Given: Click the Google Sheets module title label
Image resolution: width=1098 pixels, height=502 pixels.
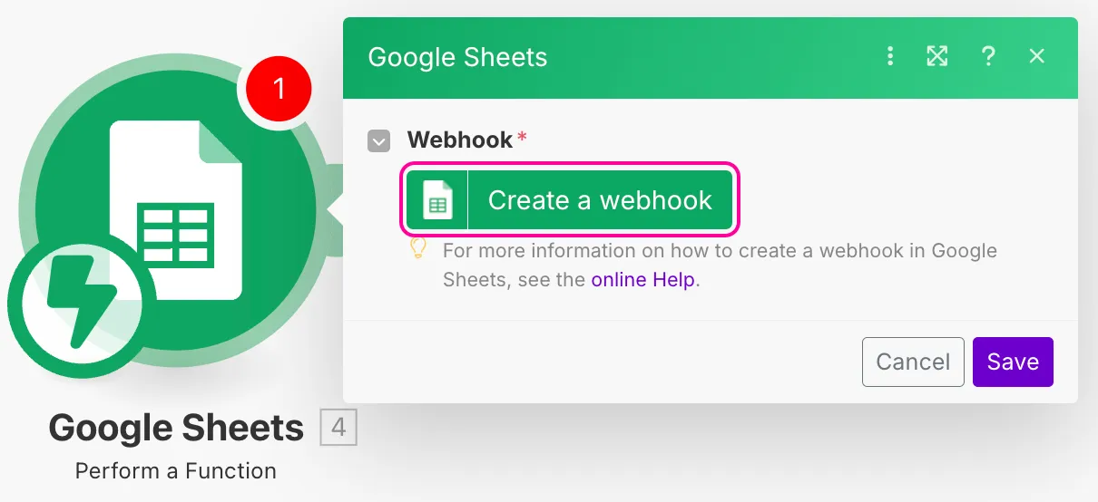Looking at the screenshot, I should click(x=176, y=428).
